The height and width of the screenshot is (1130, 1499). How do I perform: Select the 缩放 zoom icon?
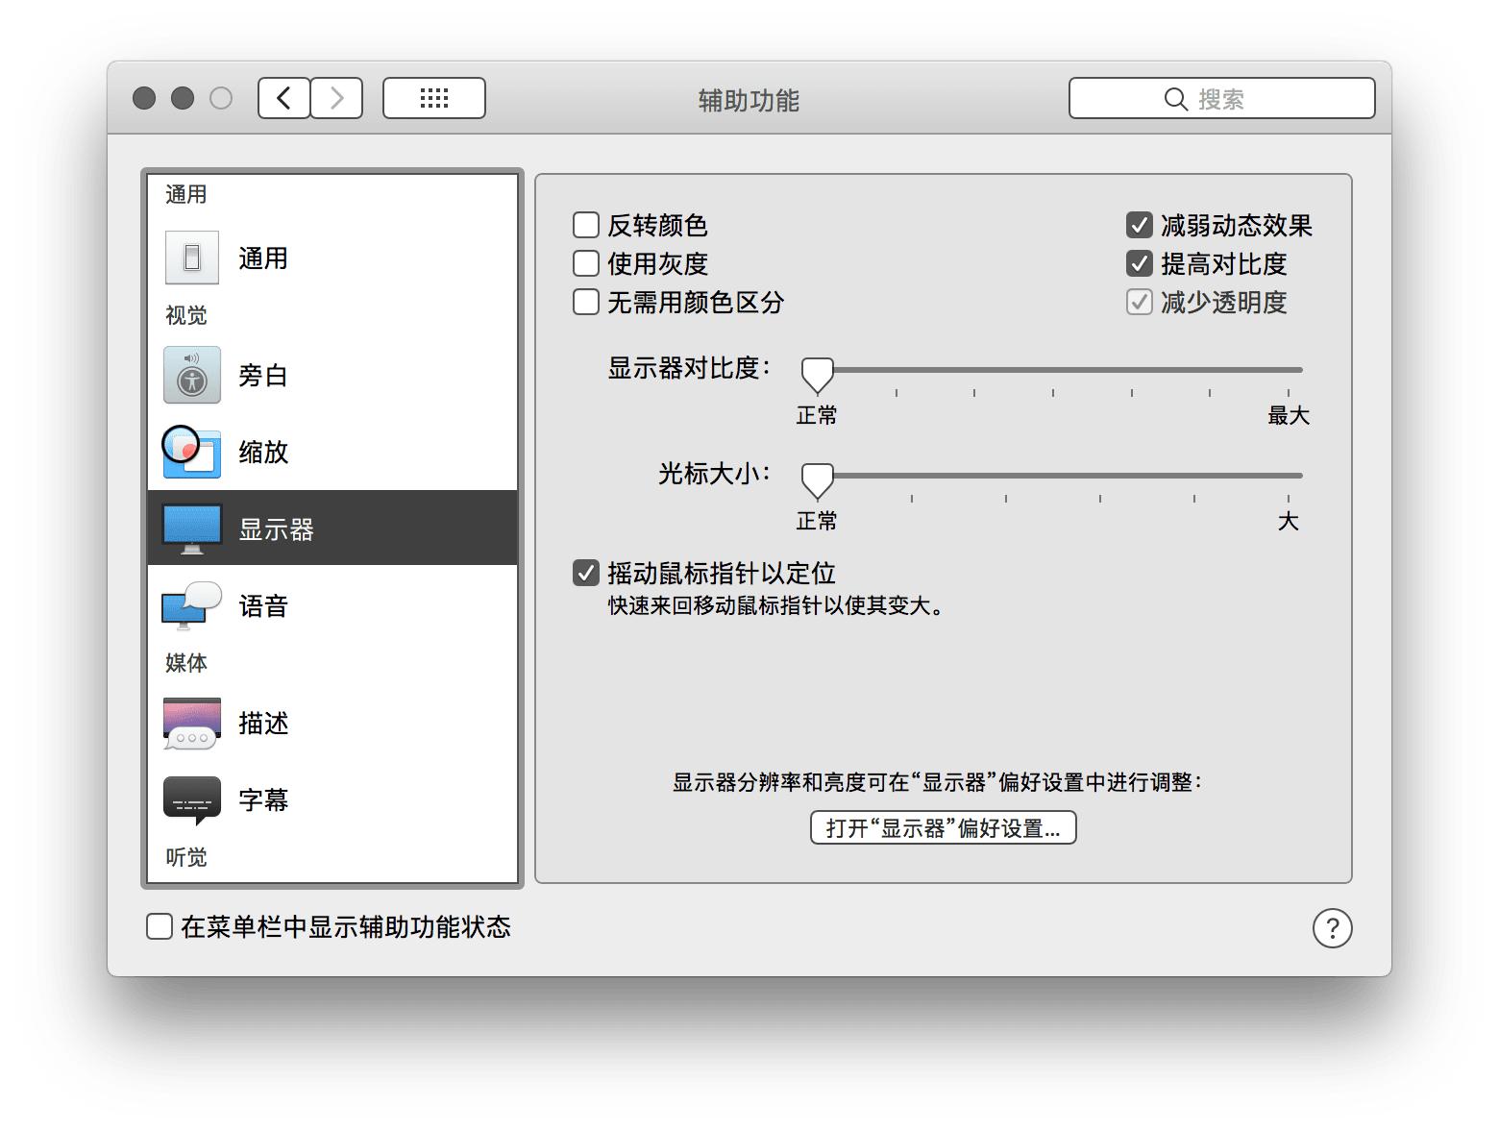coord(191,452)
